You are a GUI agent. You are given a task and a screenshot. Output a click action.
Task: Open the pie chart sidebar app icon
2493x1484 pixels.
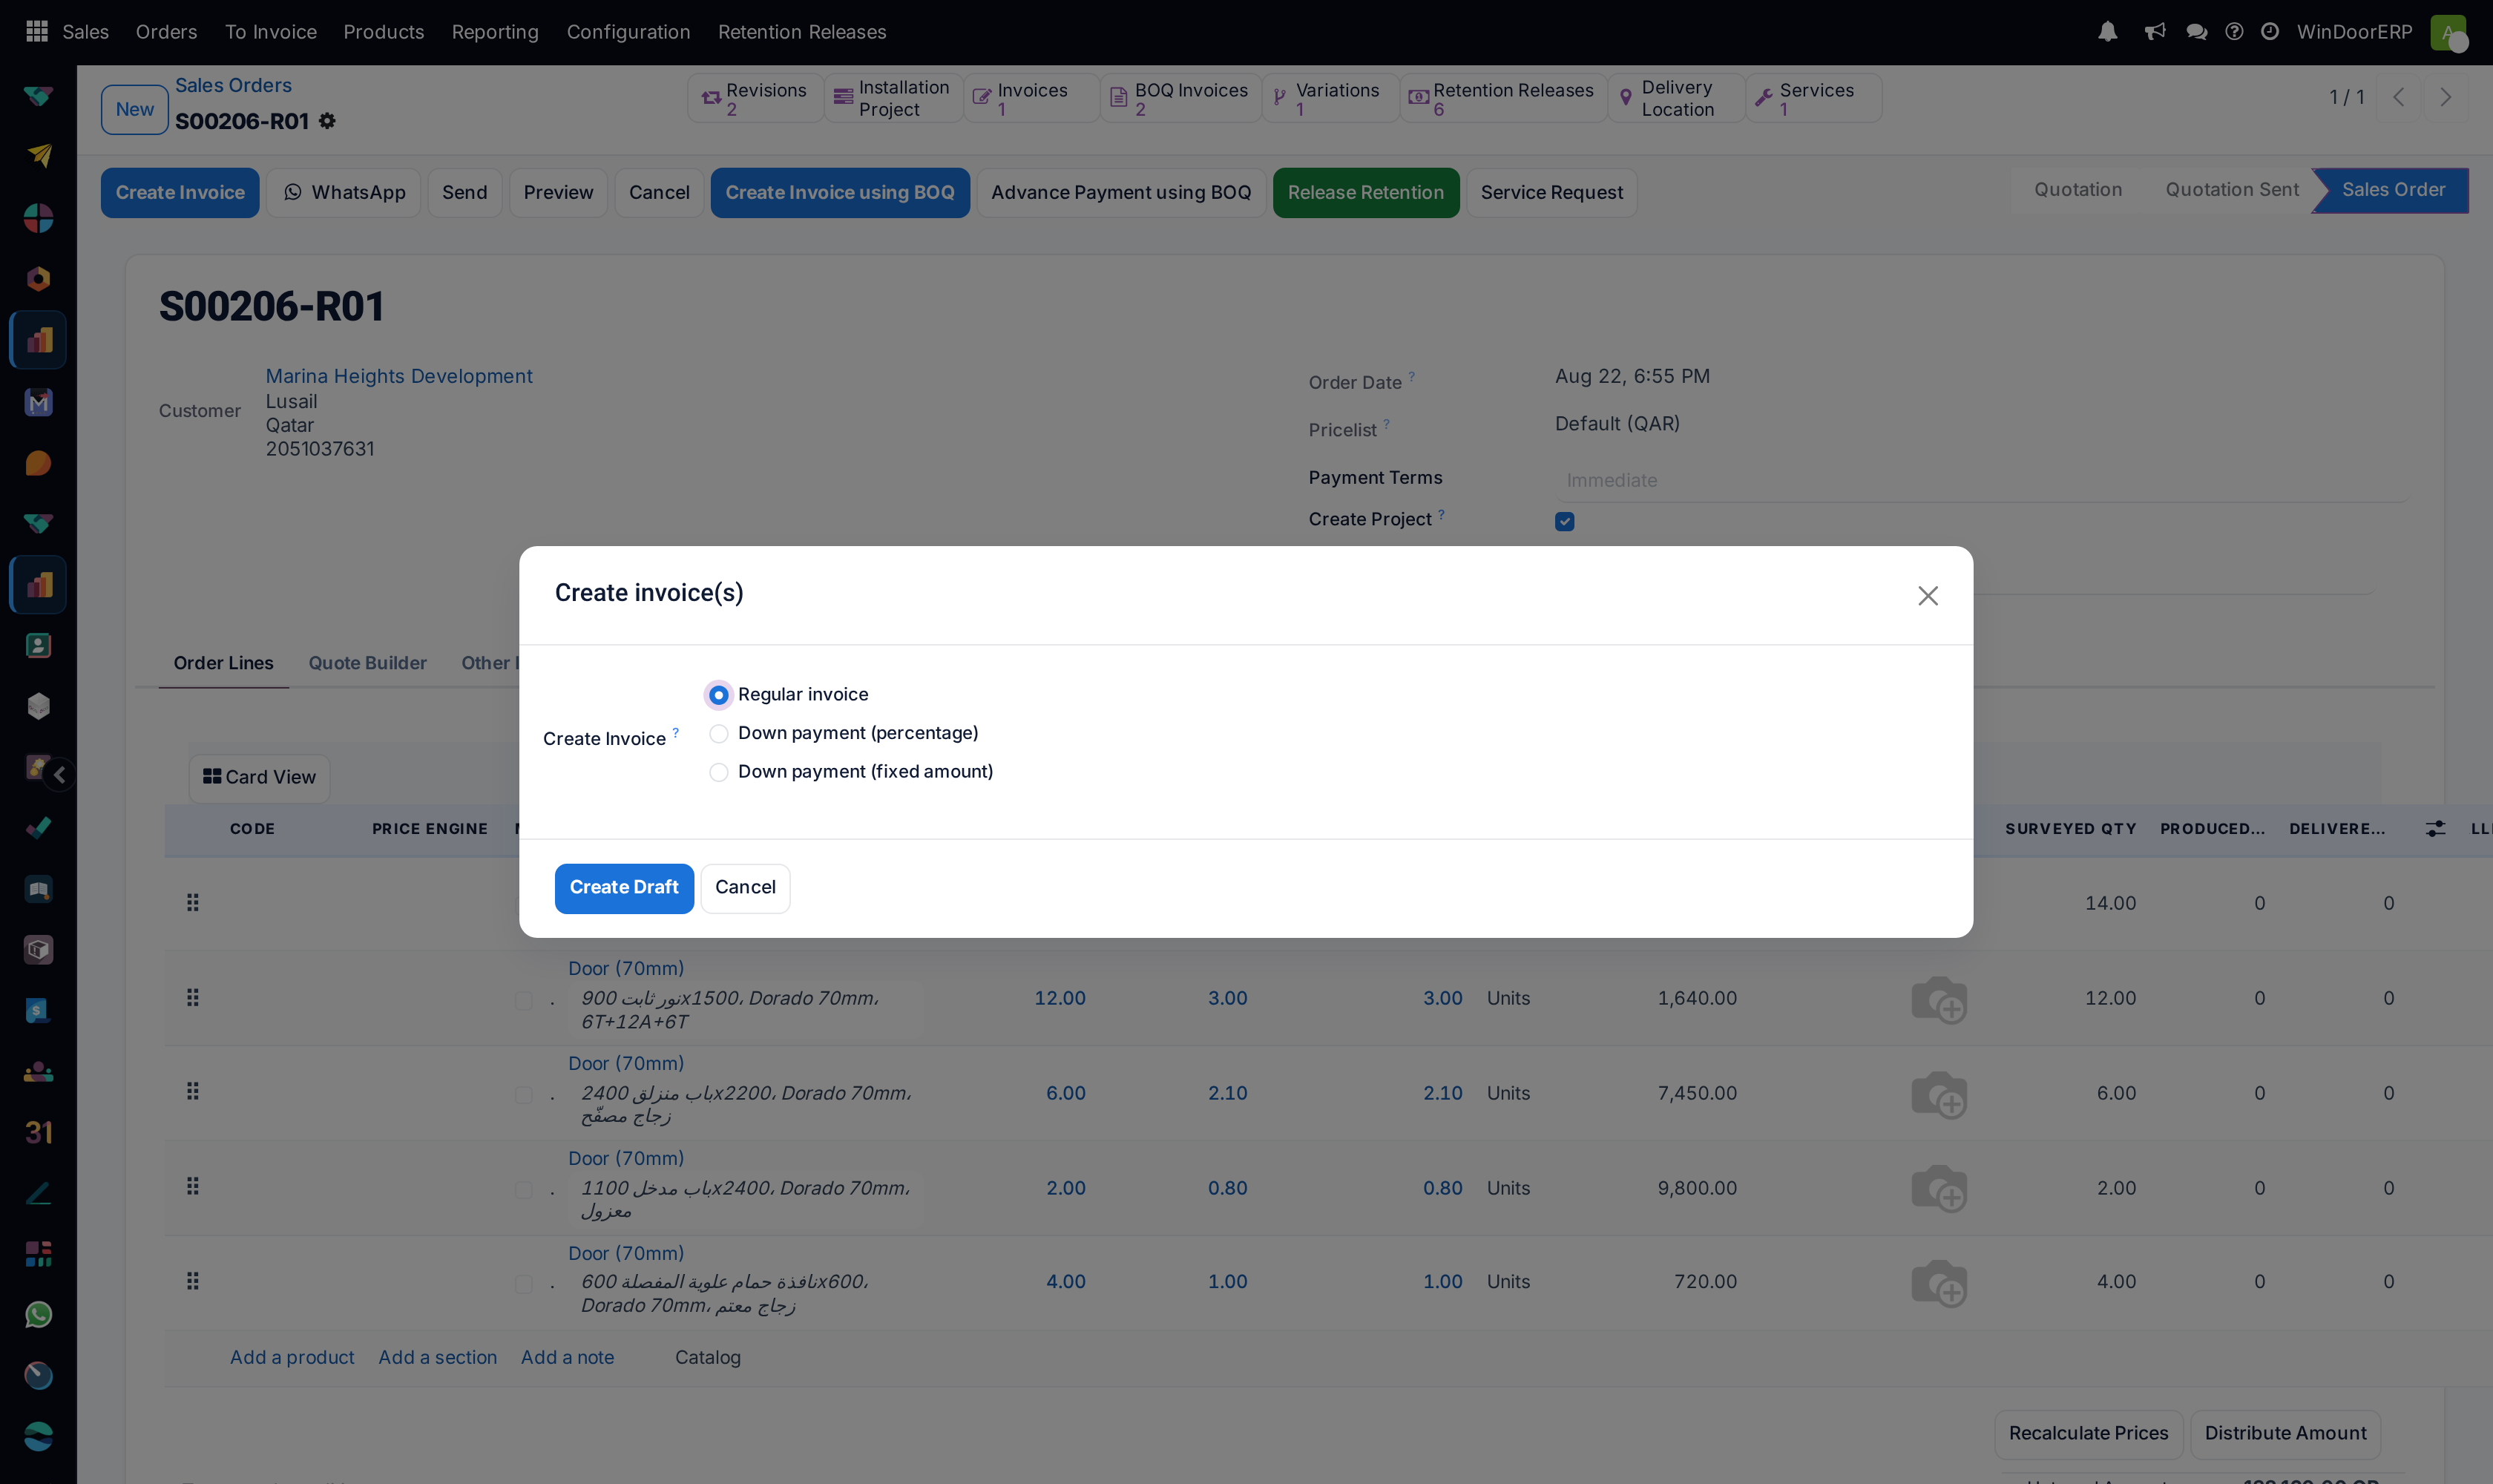pos(38,217)
